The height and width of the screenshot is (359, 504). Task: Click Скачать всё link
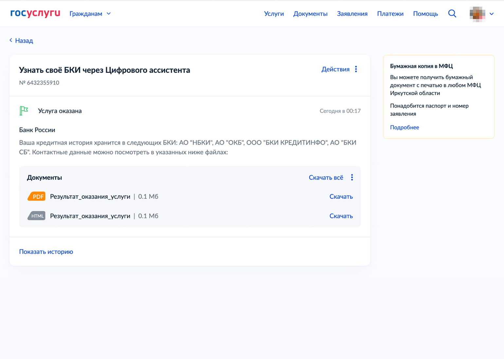point(326,178)
